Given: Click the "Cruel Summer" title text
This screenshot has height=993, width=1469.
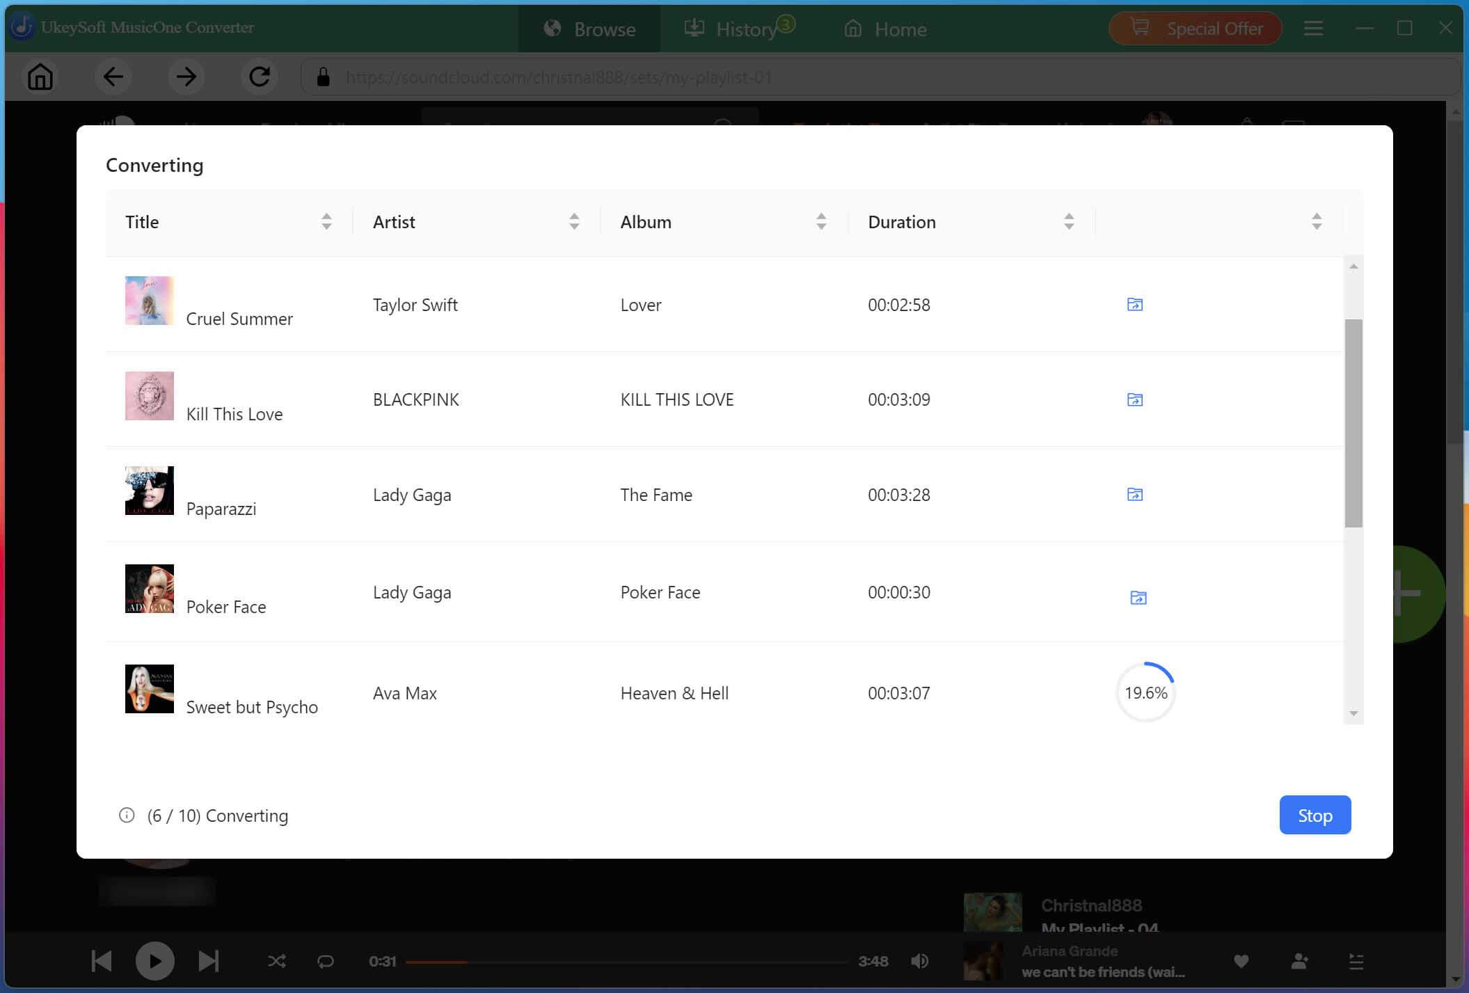Looking at the screenshot, I should point(239,319).
